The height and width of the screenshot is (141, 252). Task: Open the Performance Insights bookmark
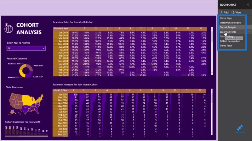coord(231,23)
